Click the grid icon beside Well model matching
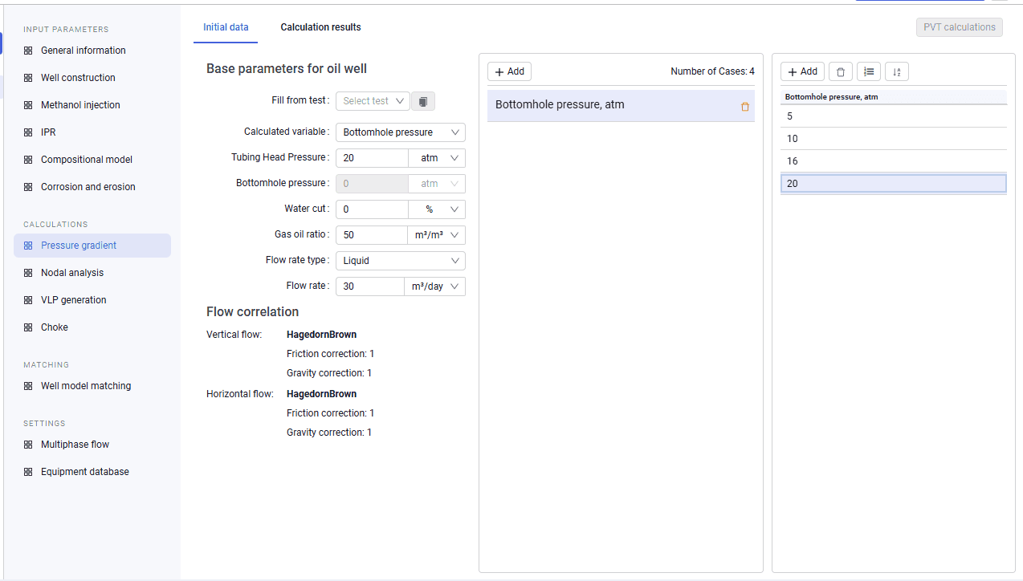 click(x=28, y=386)
